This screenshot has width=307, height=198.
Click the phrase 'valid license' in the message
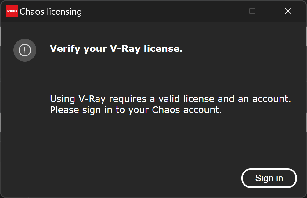186,99
